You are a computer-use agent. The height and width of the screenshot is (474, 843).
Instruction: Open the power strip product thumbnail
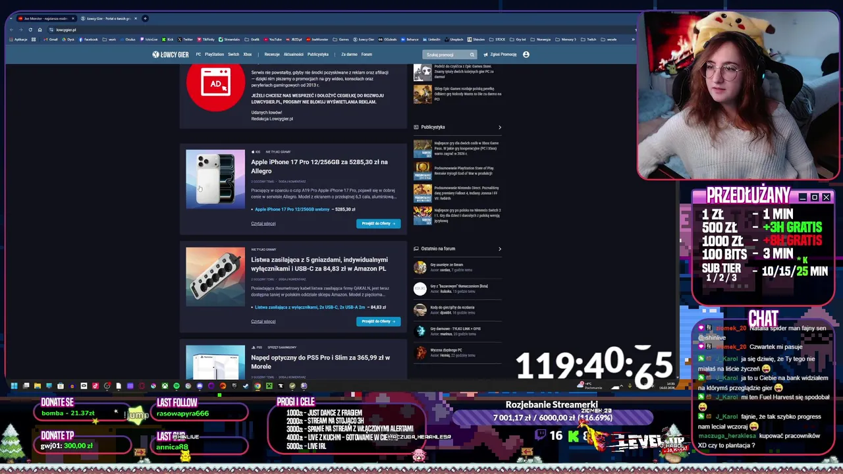(x=215, y=277)
